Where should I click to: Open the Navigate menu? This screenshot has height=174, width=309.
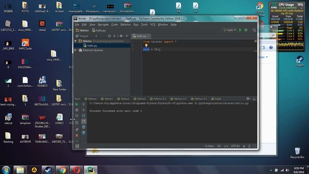point(103,25)
